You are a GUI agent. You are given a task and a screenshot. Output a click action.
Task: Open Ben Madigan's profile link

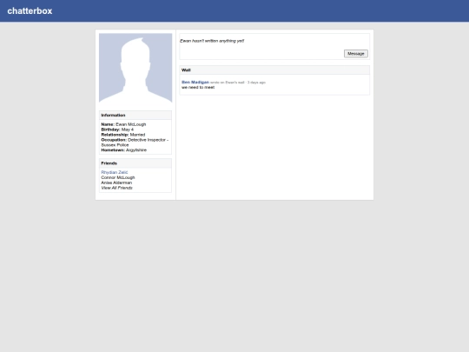click(195, 82)
